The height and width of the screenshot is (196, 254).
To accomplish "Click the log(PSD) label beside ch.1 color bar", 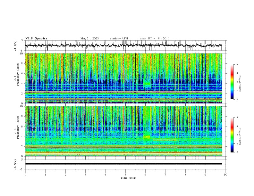I will tap(240, 84).
